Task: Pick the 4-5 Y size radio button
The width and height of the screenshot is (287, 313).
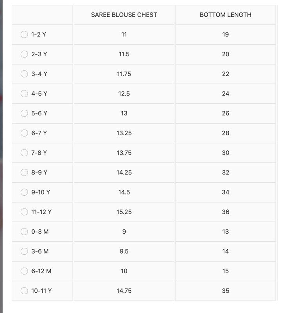Action: point(24,94)
